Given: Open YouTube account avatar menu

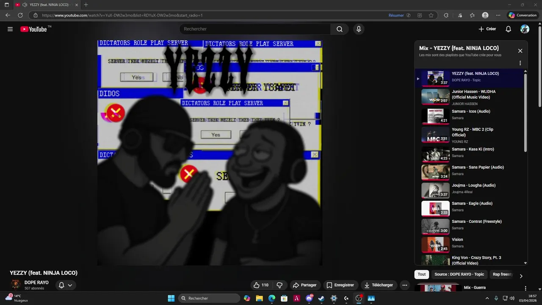Looking at the screenshot, I should 525,29.
